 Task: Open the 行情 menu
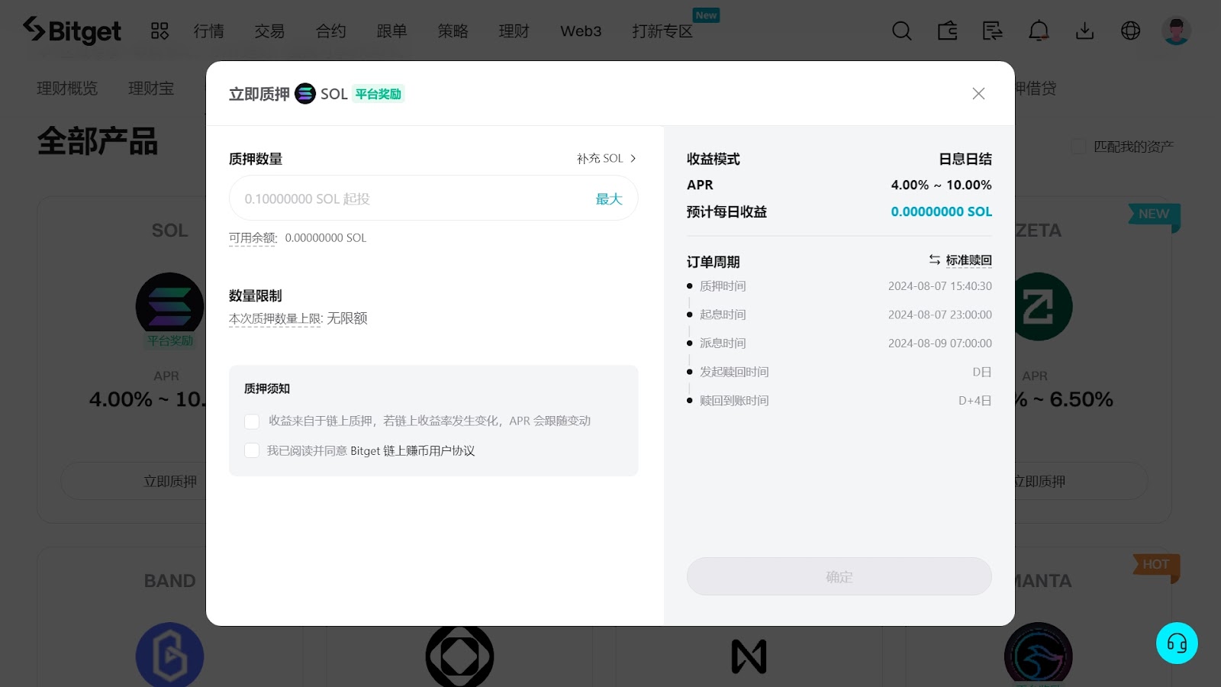(208, 31)
